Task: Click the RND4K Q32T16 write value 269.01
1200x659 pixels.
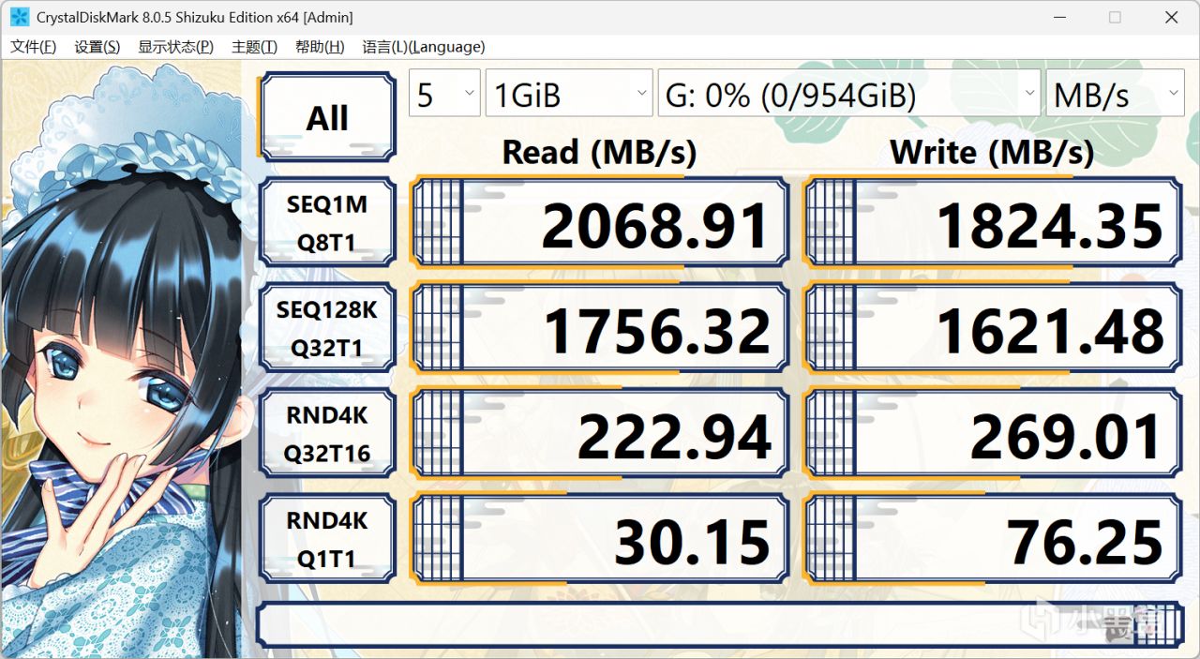Action: 994,433
